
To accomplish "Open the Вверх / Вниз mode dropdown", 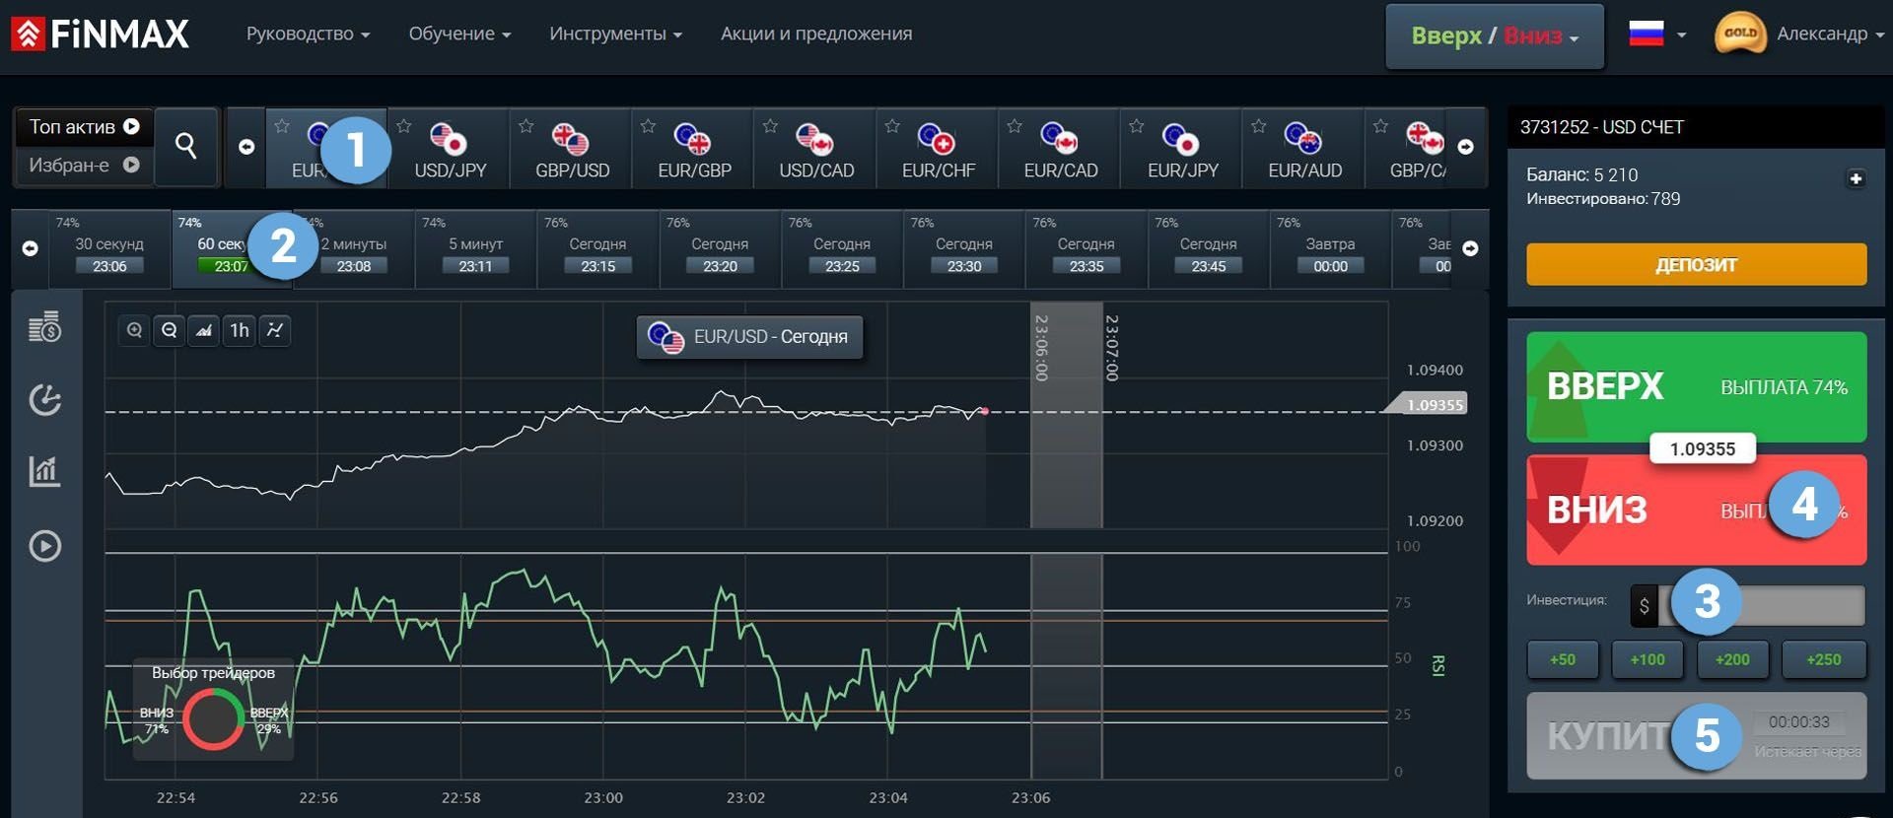I will (x=1495, y=36).
